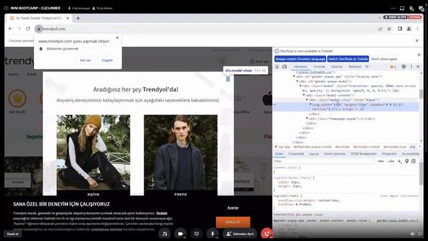Image resolution: width=428 pixels, height=241 pixels.
Task: Select the KADIN model image
Action: point(94,152)
